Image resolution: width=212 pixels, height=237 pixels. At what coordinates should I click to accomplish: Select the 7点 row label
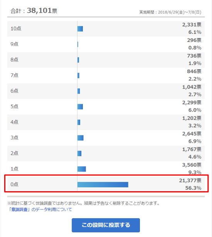[x=14, y=75]
